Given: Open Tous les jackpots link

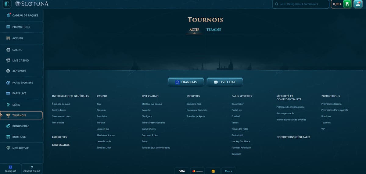Looking at the screenshot, I should (196, 116).
